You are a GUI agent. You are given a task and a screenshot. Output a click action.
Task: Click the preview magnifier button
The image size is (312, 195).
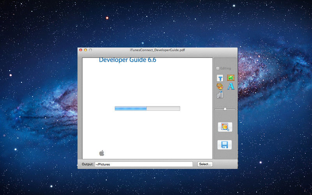click(x=225, y=127)
